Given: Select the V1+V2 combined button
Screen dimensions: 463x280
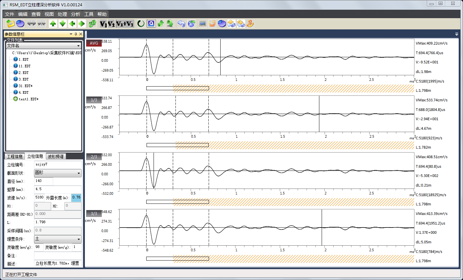Looking at the screenshot, I should pos(125,23).
